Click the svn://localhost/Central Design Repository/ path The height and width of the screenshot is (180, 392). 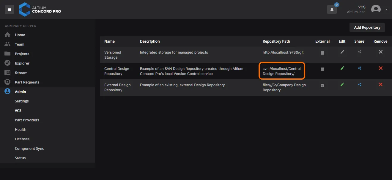(x=282, y=71)
